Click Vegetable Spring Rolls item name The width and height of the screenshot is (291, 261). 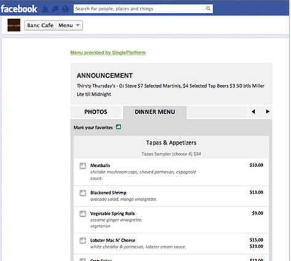[112, 214]
